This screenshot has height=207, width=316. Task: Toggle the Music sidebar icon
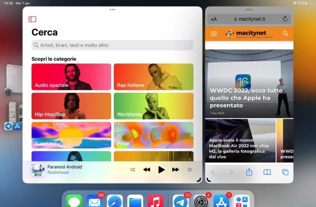(32, 19)
